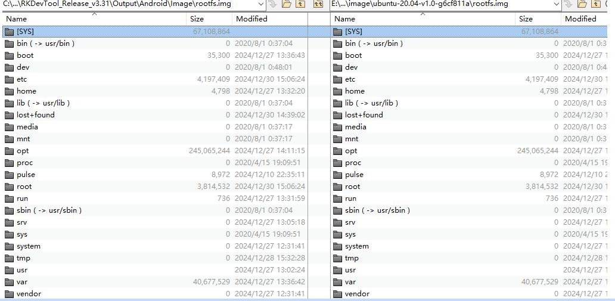Image resolution: width=615 pixels, height=301 pixels.
Task: Select 'root' folder name in right pane
Action: pyautogui.click(x=353, y=187)
